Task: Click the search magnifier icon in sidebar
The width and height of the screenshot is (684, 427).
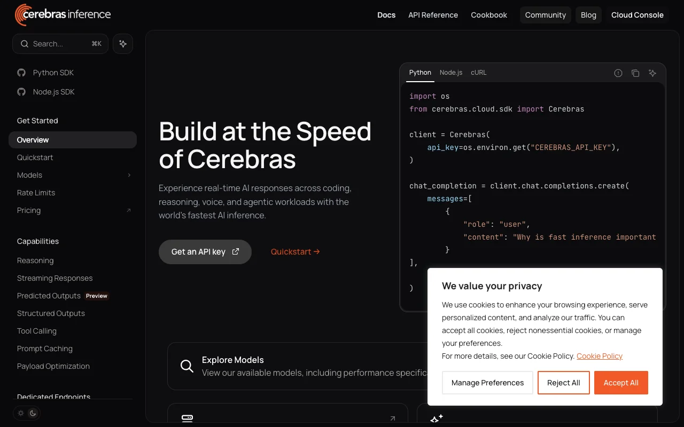Action: pos(25,44)
